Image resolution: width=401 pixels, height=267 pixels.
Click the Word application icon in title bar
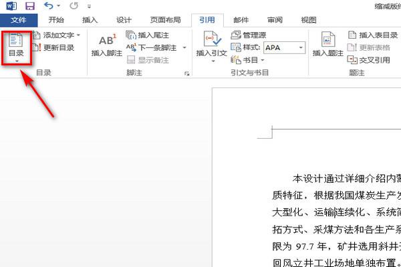pos(11,6)
